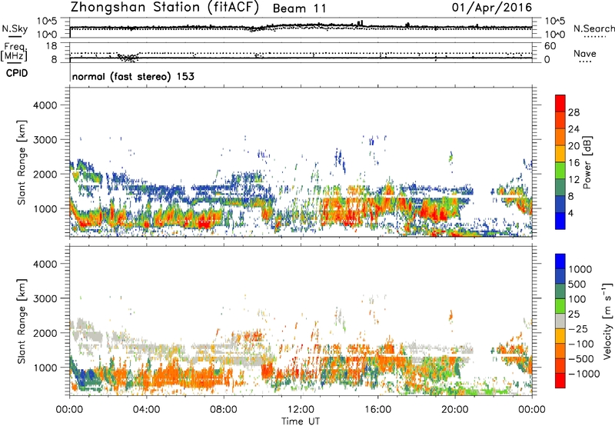Click the -100 label on the velocity colorbar
This screenshot has height=426, width=615.
point(581,344)
